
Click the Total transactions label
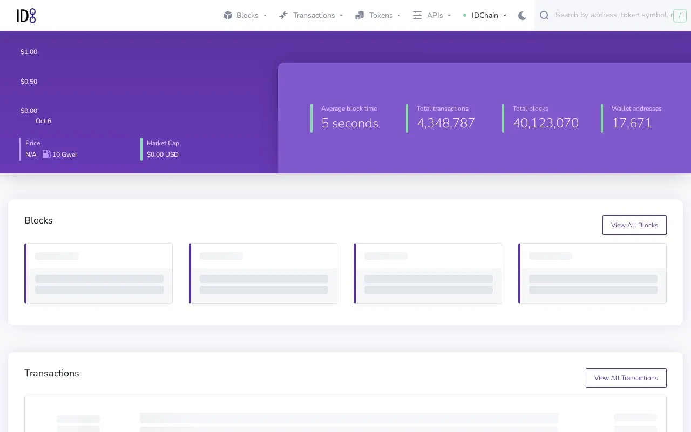(x=443, y=109)
